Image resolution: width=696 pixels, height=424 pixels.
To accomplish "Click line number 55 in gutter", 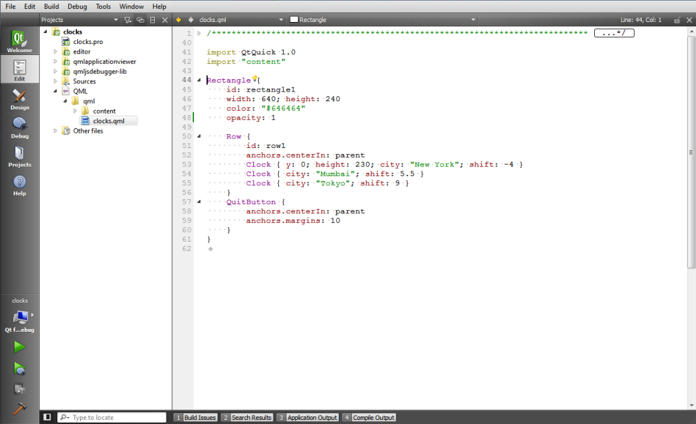I will tap(187, 183).
